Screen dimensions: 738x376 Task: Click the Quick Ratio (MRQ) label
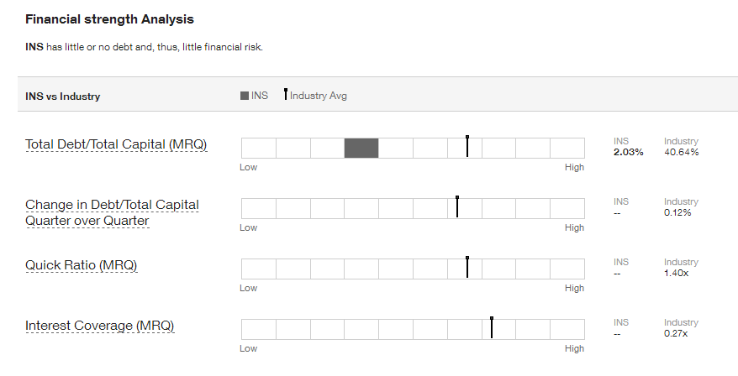(x=81, y=265)
